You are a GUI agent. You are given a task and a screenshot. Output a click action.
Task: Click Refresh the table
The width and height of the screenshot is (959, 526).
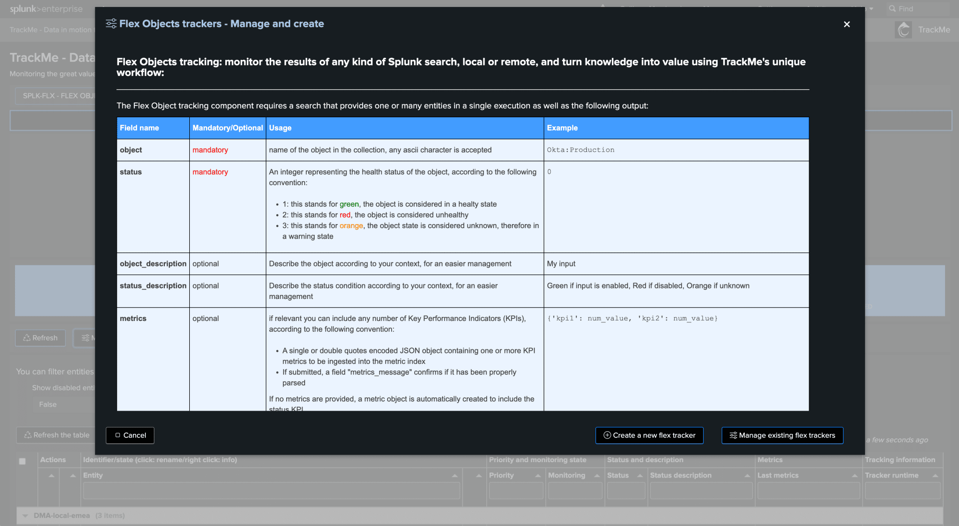click(56, 435)
